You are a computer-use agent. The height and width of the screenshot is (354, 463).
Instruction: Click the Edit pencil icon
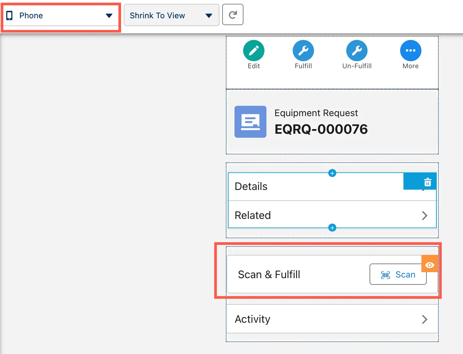pyautogui.click(x=254, y=51)
